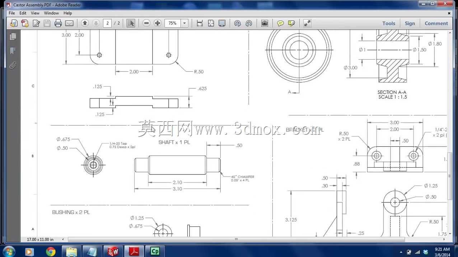This screenshot has width=458, height=257.
Task: Add a sticky note comment icon
Action: pyautogui.click(x=280, y=23)
